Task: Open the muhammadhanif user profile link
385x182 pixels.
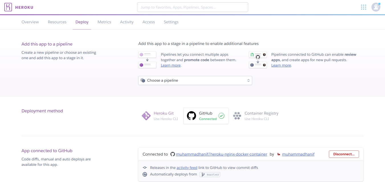Action: click(x=298, y=154)
